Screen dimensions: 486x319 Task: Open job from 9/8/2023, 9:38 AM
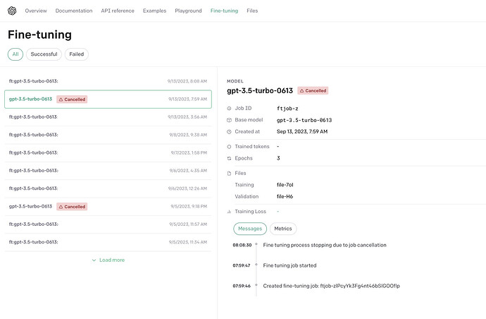(108, 135)
